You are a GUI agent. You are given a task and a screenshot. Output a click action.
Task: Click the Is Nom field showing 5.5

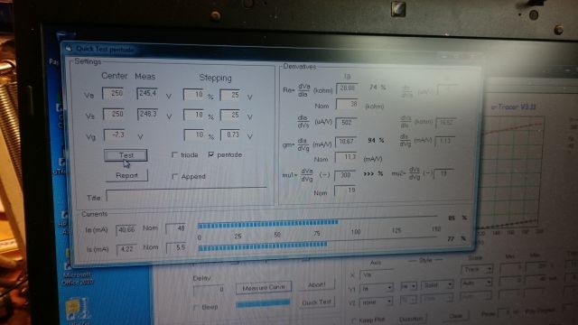[x=177, y=247]
